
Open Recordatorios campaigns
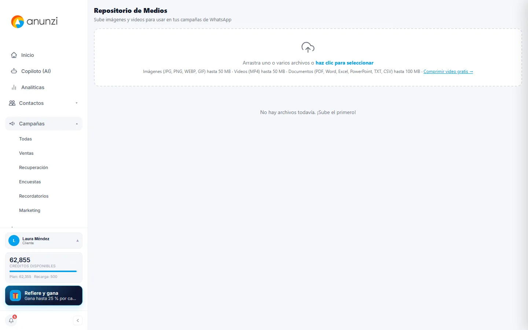pos(34,196)
